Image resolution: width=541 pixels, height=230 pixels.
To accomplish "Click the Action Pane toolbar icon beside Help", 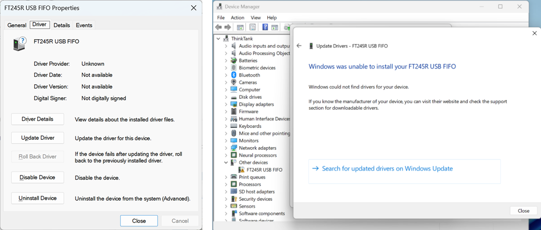I will tap(275, 27).
